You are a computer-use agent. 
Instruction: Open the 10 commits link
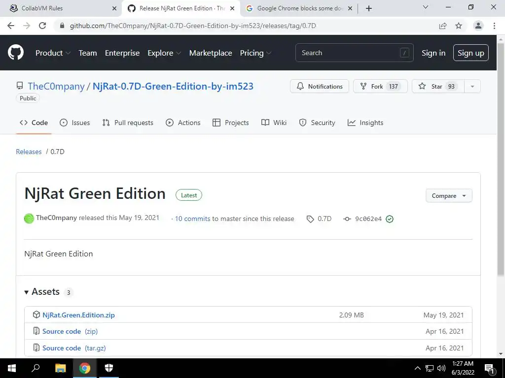click(x=193, y=219)
